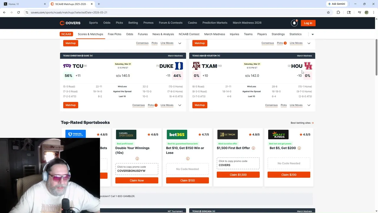Expand the top-right matchup card chevron
The image size is (378, 213).
309,43
